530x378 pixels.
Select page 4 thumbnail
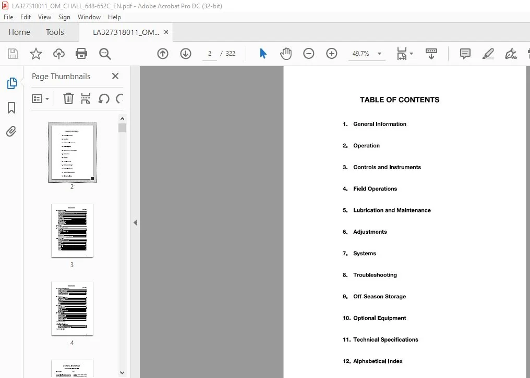click(x=72, y=308)
